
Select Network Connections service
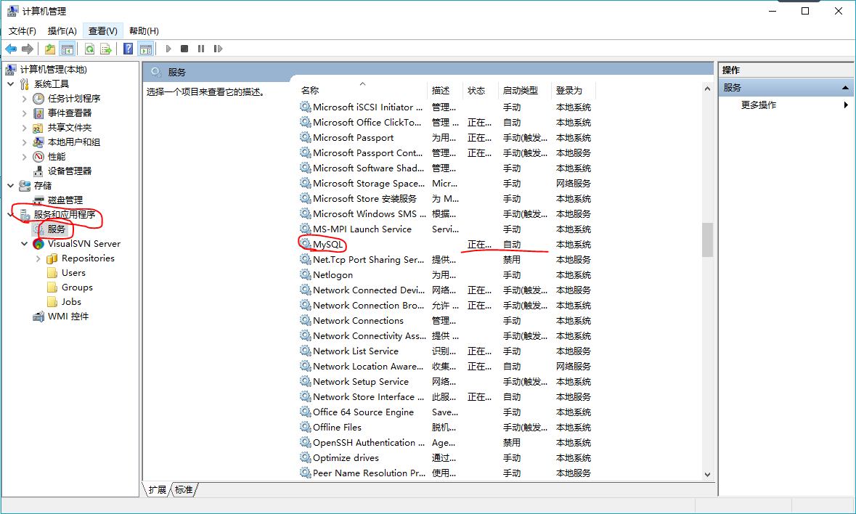tap(446, 321)
